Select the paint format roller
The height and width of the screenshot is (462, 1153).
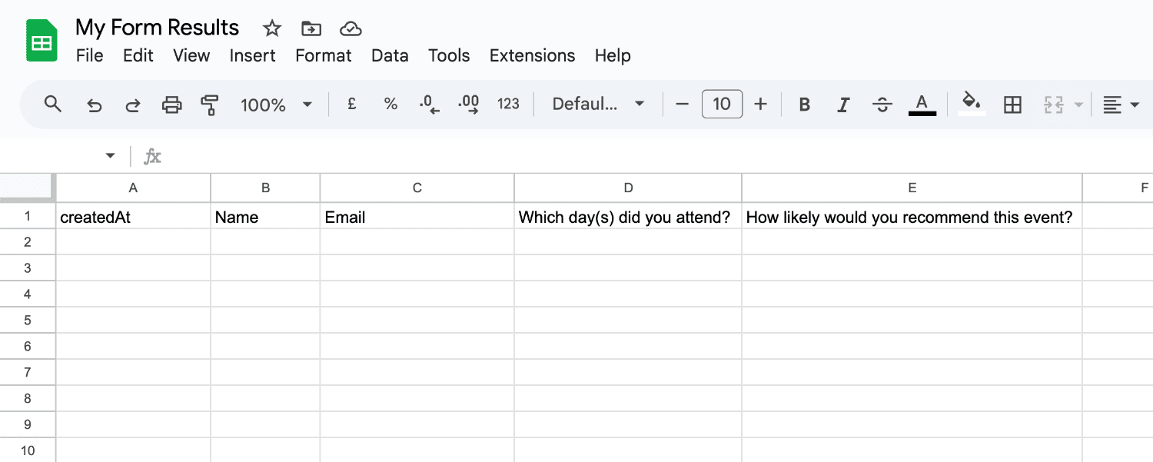pos(210,105)
